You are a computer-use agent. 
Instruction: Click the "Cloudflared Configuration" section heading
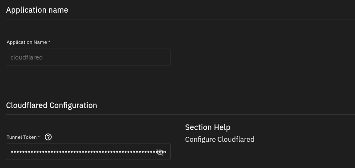pos(52,106)
